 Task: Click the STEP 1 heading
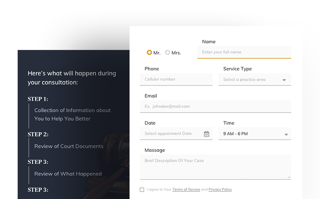pos(38,99)
